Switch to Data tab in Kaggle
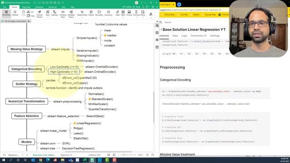Image resolution: width=290 pixels, height=163 pixels. [x=175, y=36]
